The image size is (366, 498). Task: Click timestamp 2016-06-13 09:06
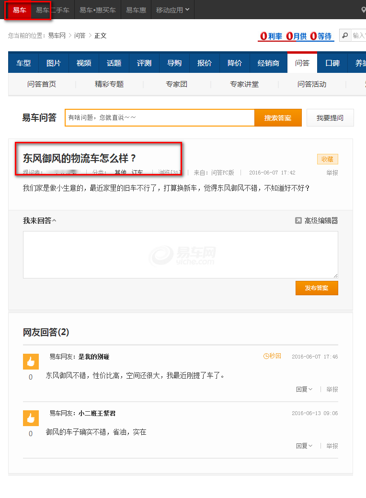point(315,413)
